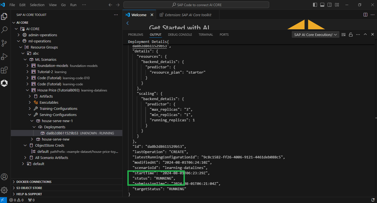Open notifications bell in status bar
Image resolution: width=377 pixels, height=203 pixels.
point(373,200)
